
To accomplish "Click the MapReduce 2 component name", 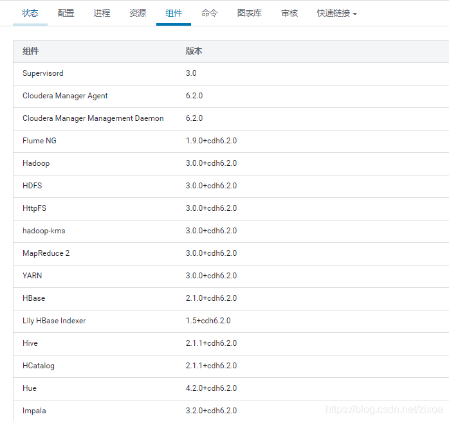I will [46, 253].
